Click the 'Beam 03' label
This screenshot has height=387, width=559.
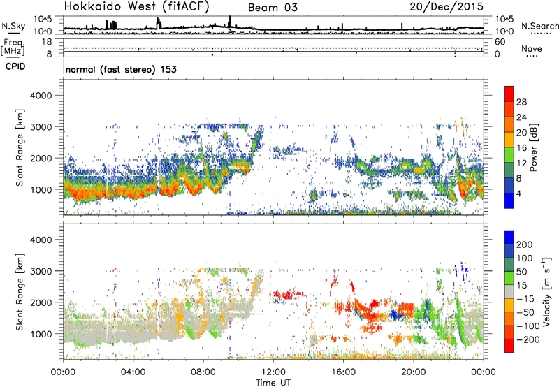click(273, 8)
